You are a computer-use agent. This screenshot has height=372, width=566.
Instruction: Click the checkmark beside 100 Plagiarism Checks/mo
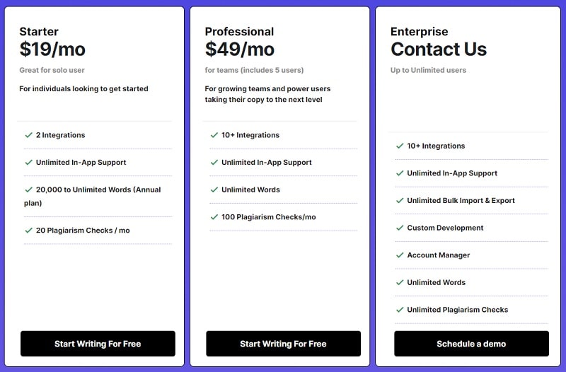[x=214, y=216]
